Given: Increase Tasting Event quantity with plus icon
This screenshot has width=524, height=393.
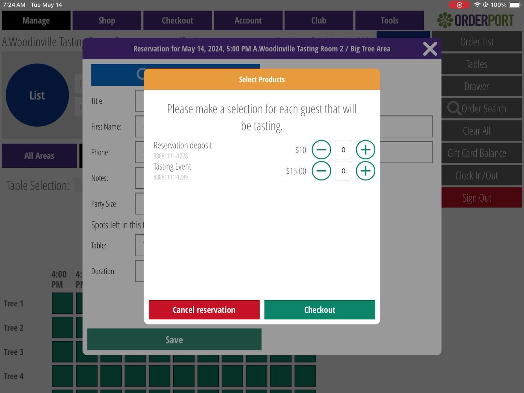Looking at the screenshot, I should click(x=365, y=171).
